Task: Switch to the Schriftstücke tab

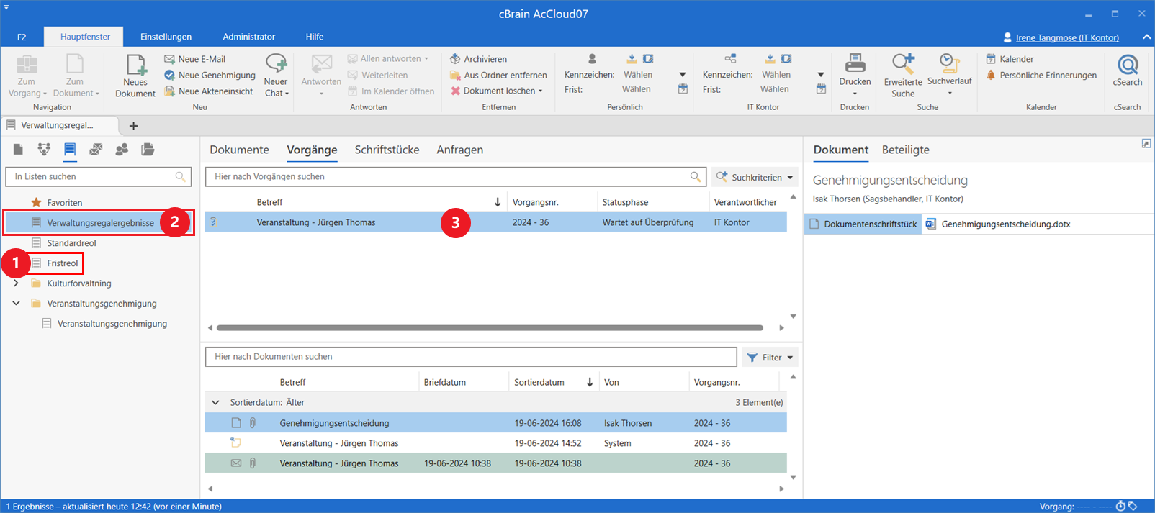Action: (387, 150)
